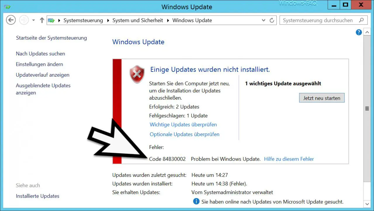The image size is (374, 211).
Task: Click Jetzt neu starten button
Action: 322,98
